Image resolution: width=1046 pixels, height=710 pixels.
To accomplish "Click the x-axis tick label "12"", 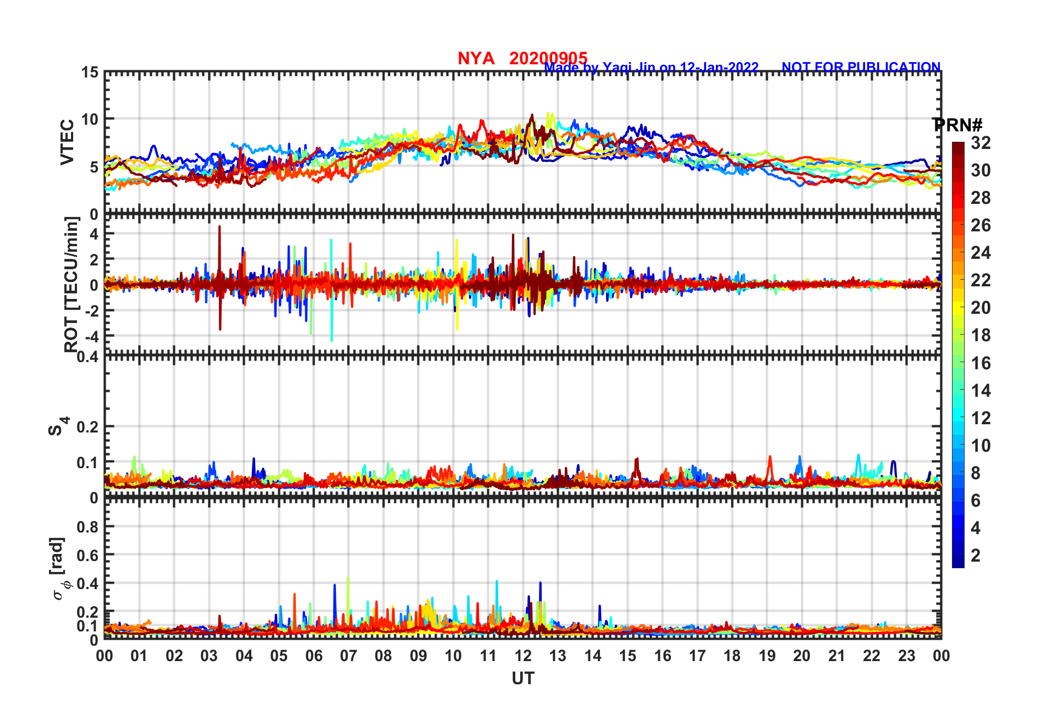I will pyautogui.click(x=523, y=656).
